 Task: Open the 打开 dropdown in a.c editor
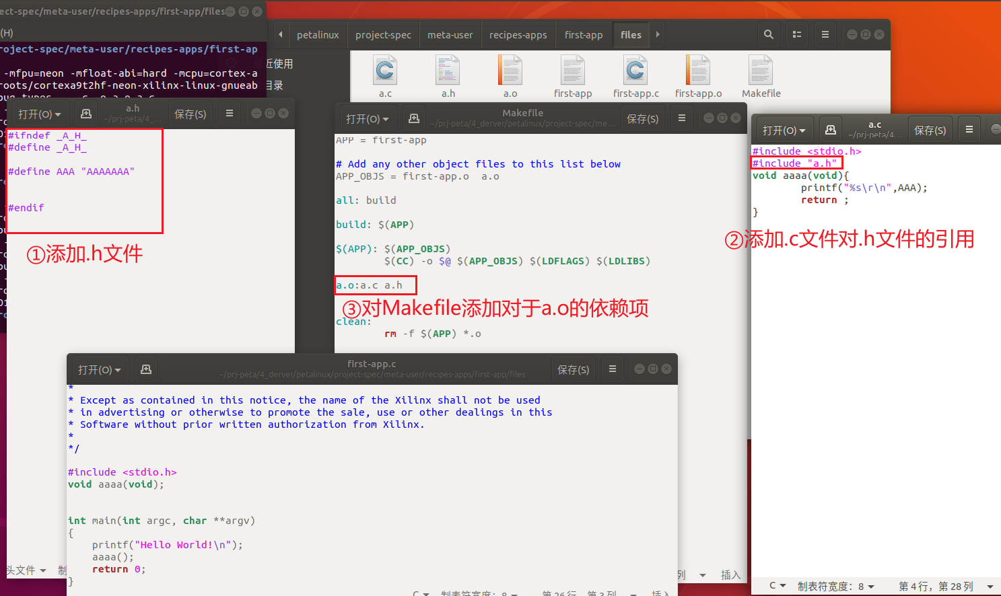784,131
